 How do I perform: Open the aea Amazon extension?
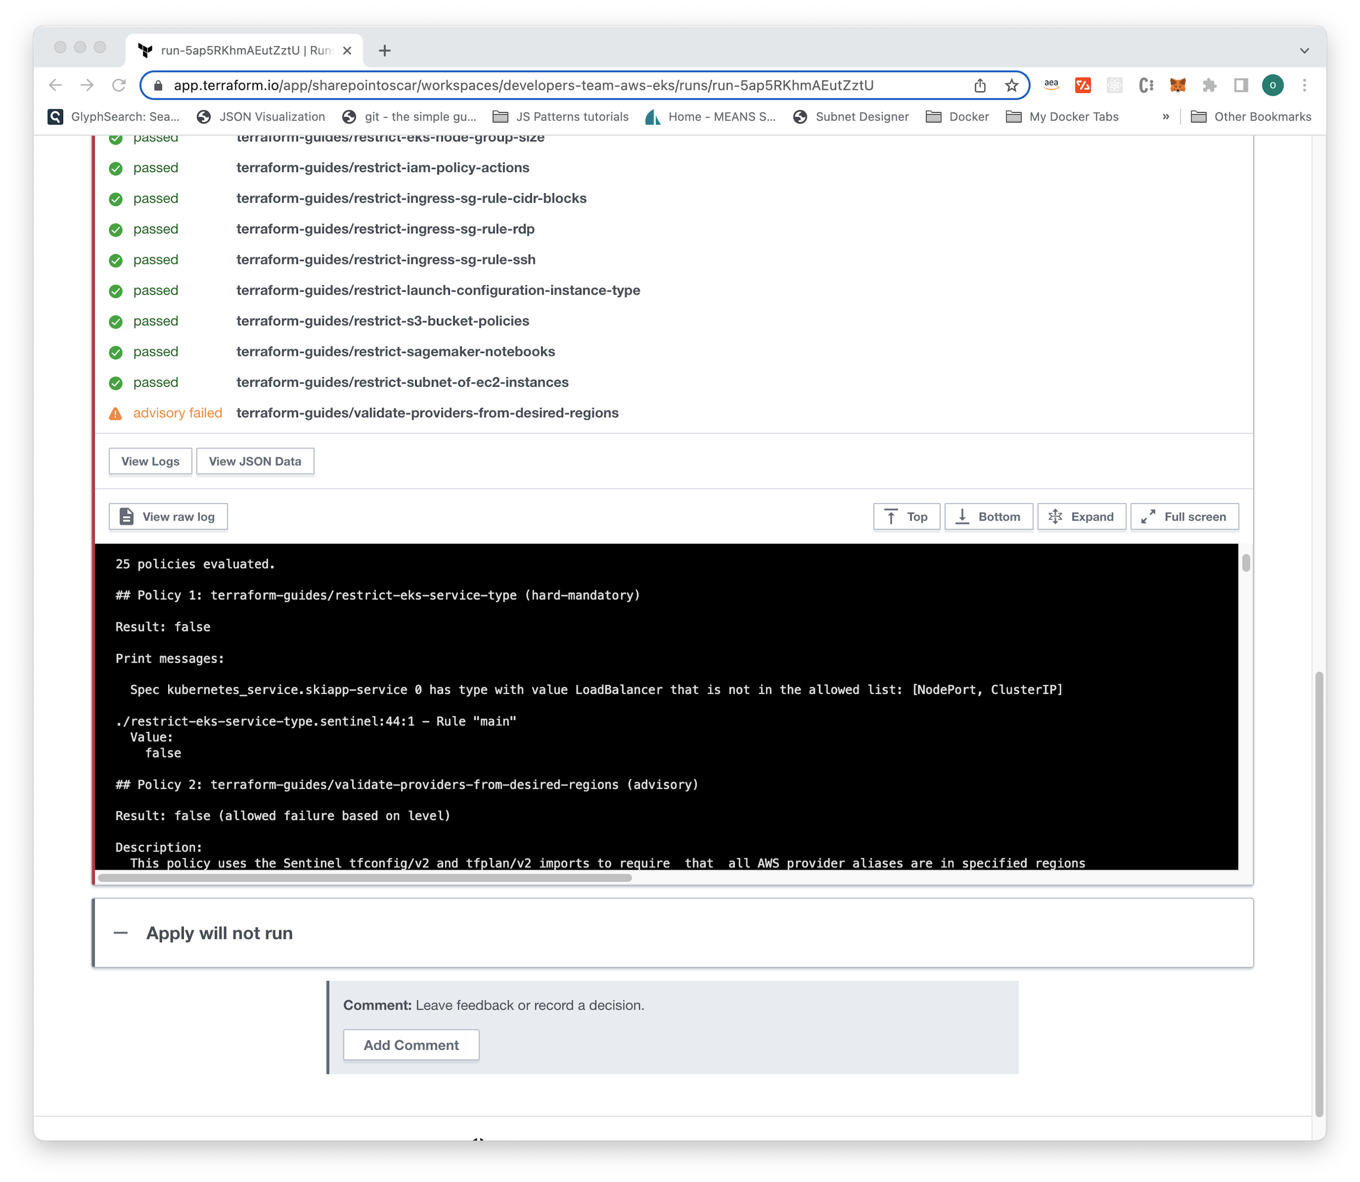pyautogui.click(x=1050, y=85)
